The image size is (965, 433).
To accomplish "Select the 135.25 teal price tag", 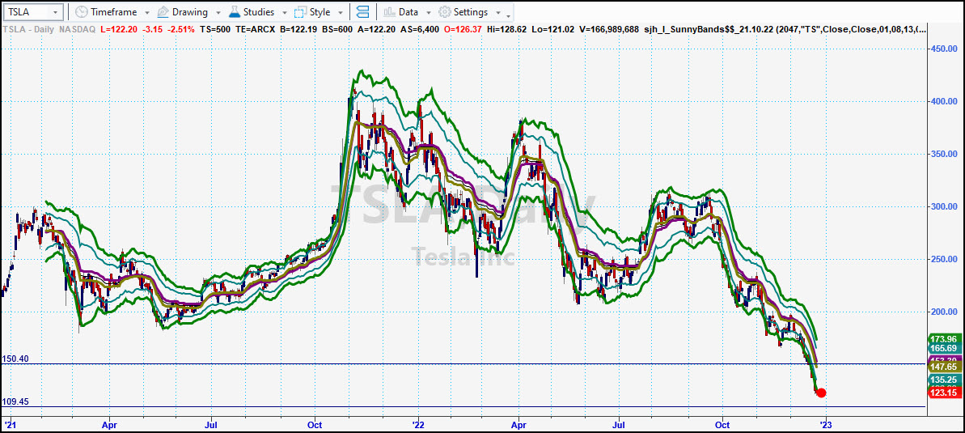I will click(946, 380).
